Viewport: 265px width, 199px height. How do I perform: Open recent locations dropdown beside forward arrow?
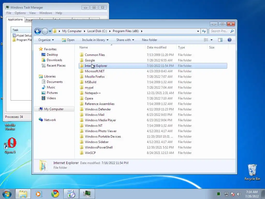(x=50, y=31)
